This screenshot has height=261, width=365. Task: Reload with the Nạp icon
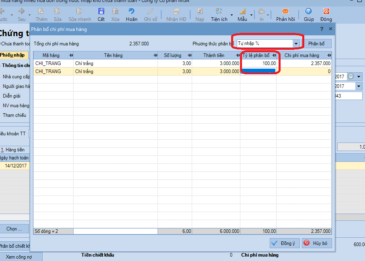(200, 11)
